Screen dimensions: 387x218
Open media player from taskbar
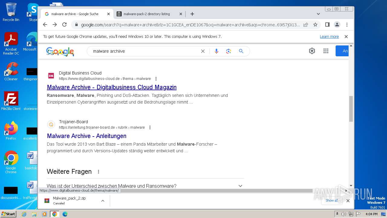point(44,214)
